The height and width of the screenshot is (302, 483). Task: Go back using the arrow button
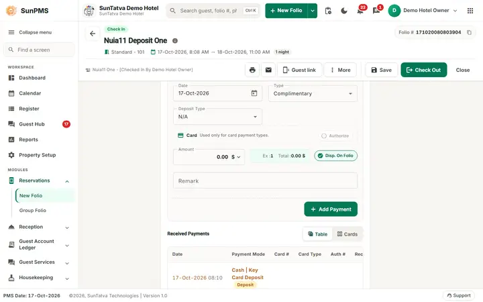93,34
